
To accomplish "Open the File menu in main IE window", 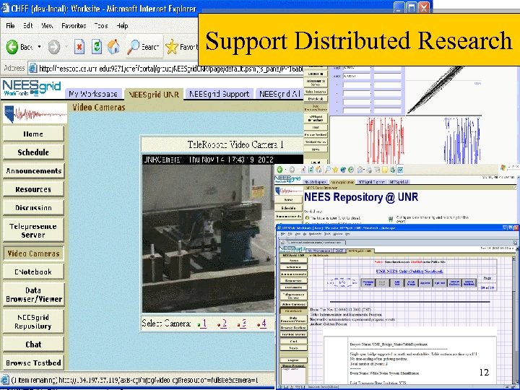I will (x=10, y=25).
